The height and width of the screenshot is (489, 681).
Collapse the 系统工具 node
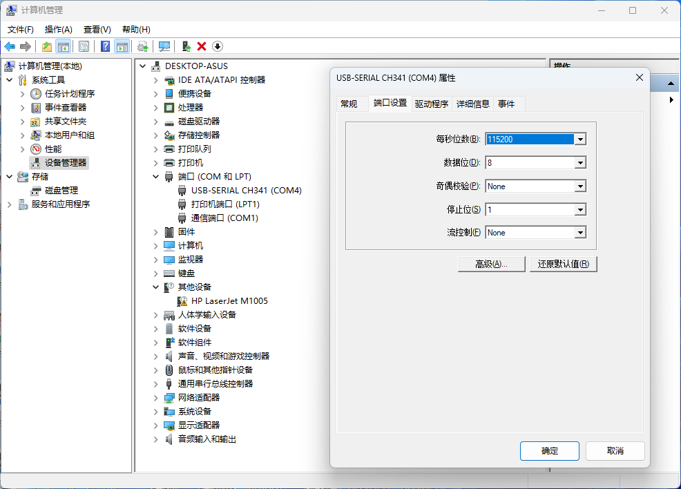(x=10, y=80)
